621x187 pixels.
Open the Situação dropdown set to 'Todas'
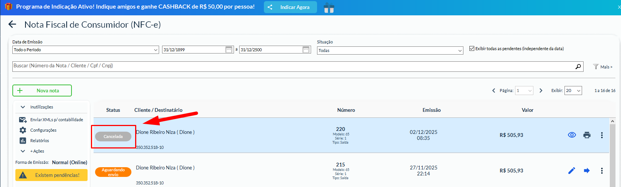[390, 50]
